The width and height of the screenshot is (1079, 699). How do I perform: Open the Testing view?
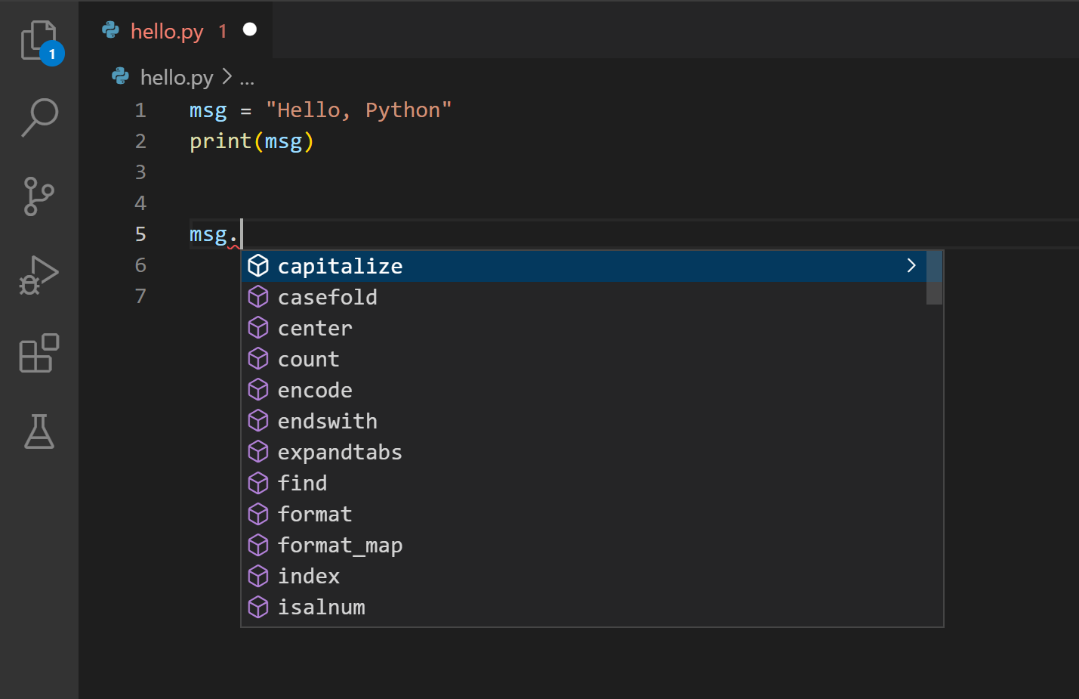[39, 432]
